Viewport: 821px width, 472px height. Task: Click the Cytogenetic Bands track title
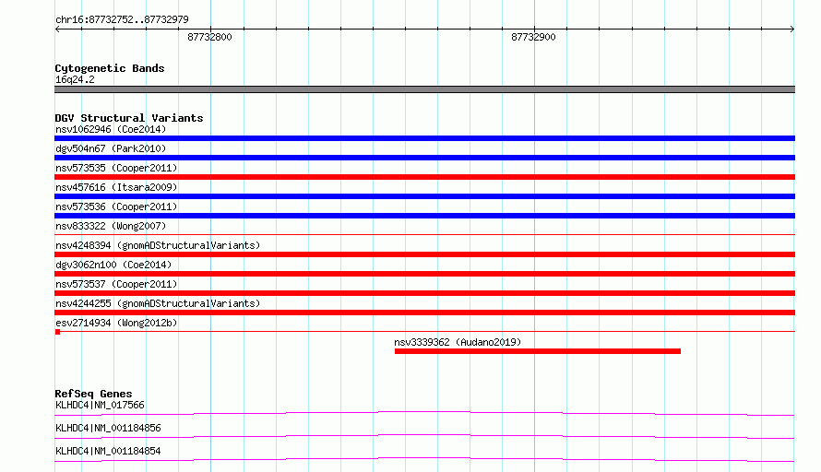coord(110,68)
